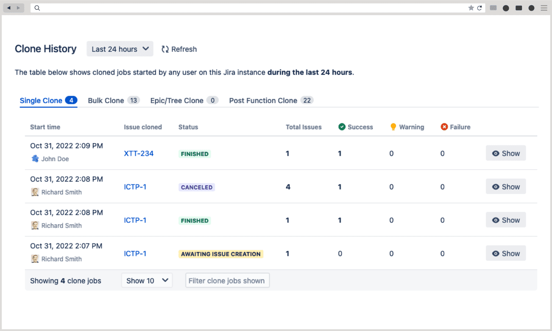Click the Filter clone jobs shown field
The image size is (552, 331).
[x=227, y=280]
